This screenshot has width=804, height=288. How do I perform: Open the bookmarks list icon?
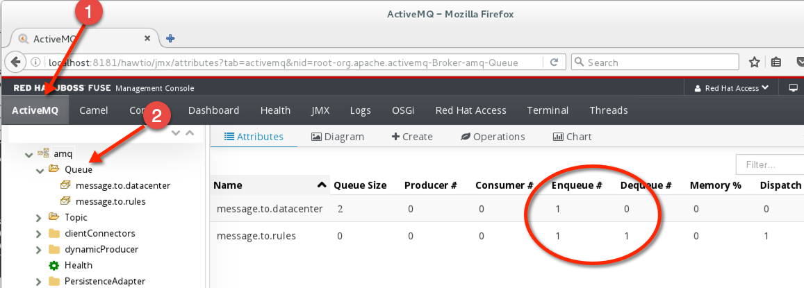point(776,62)
